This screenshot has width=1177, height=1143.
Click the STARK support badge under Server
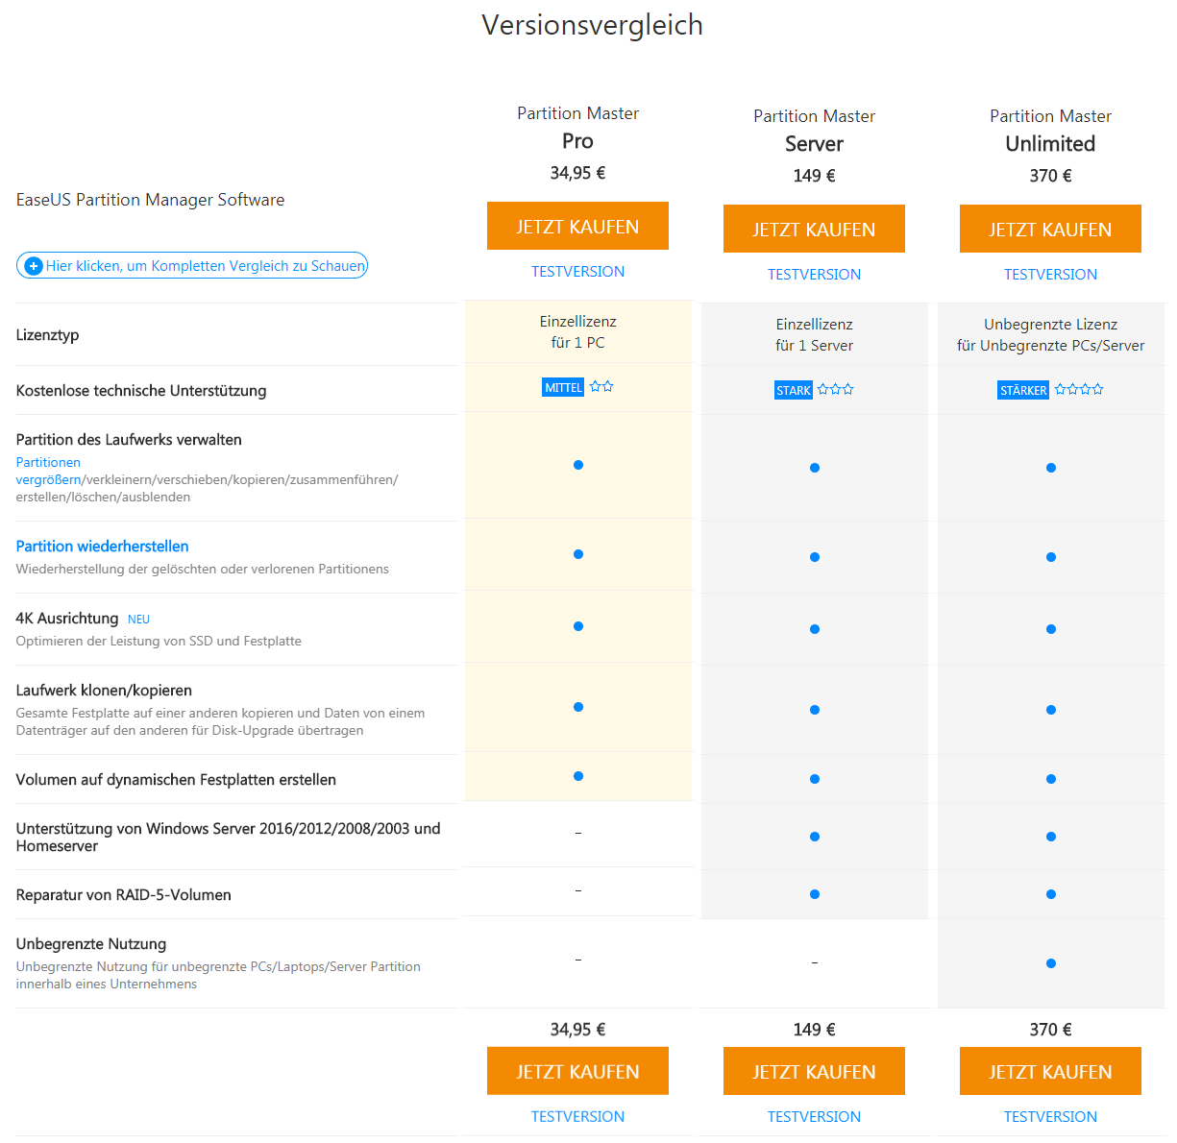point(794,390)
